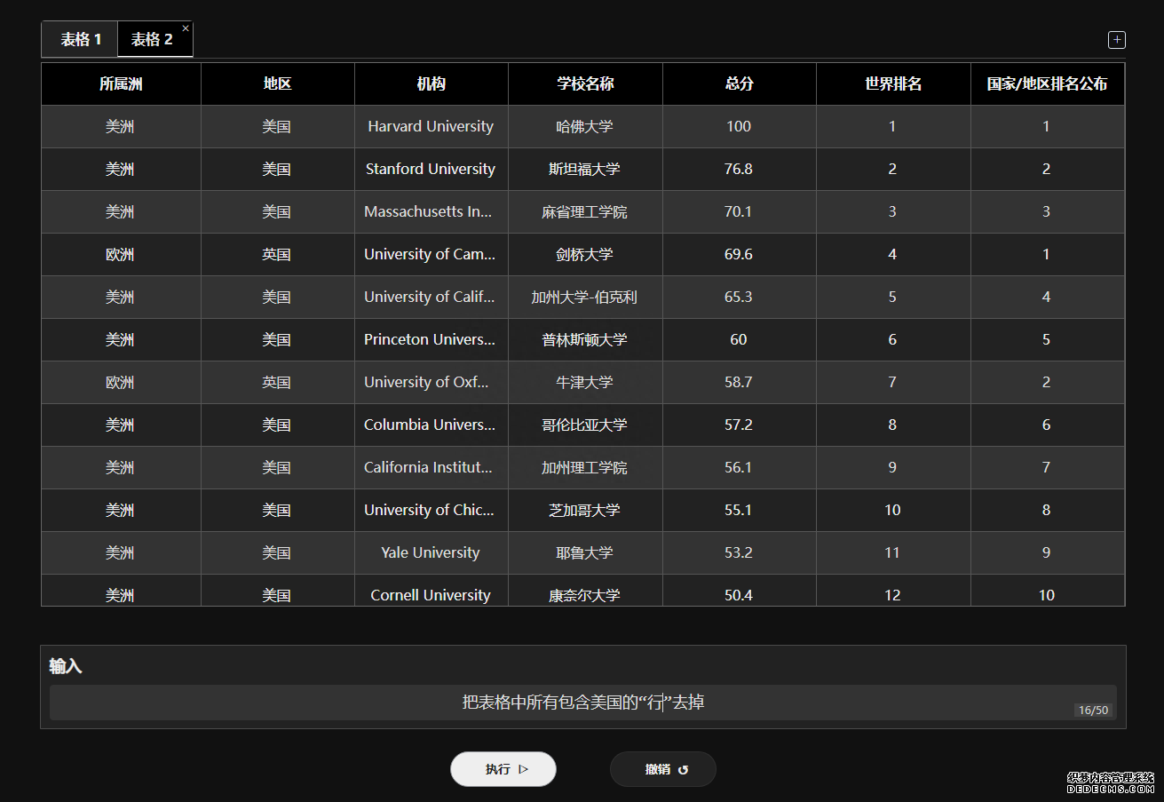Select the University of Cam... cell
The image size is (1164, 802).
point(432,255)
